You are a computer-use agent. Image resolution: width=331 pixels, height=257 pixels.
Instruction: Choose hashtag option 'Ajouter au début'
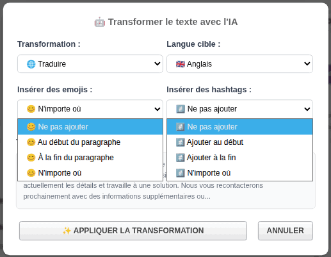click(239, 142)
